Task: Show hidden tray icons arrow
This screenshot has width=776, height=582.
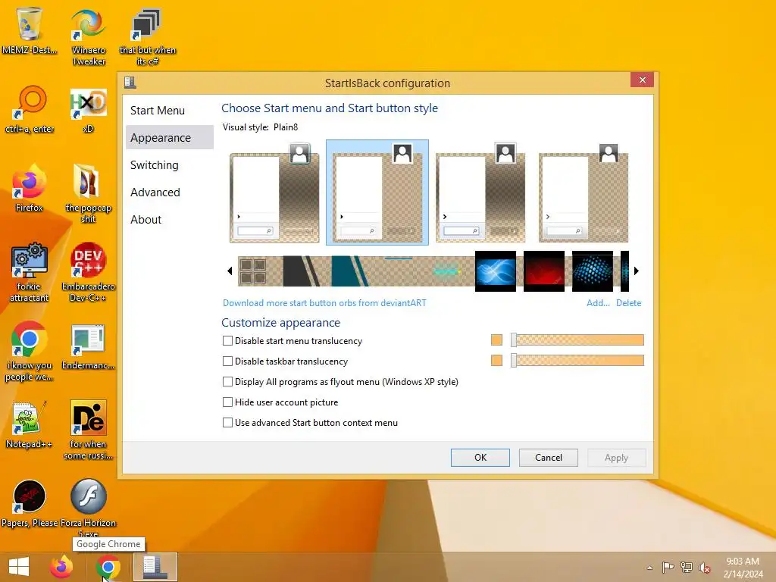Action: point(649,568)
